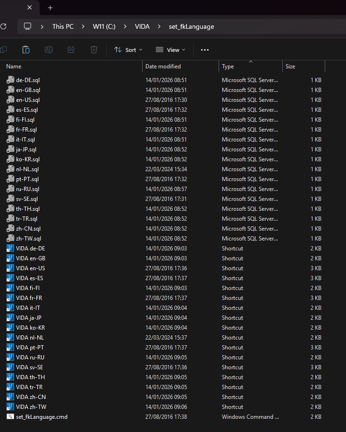Select the VIDA zh-TW shortcut icon

[x=10, y=407]
